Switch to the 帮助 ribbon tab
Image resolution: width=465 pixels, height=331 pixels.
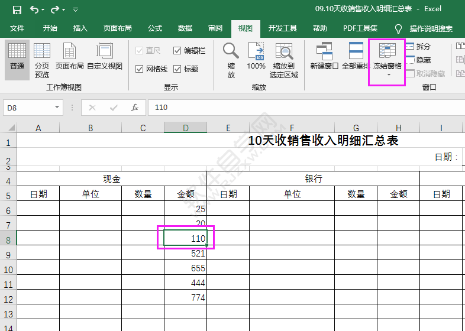coord(320,28)
